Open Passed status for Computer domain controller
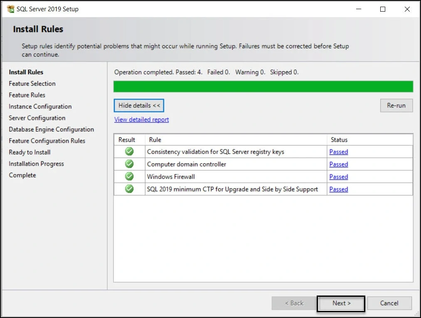The width and height of the screenshot is (421, 318). [339, 164]
